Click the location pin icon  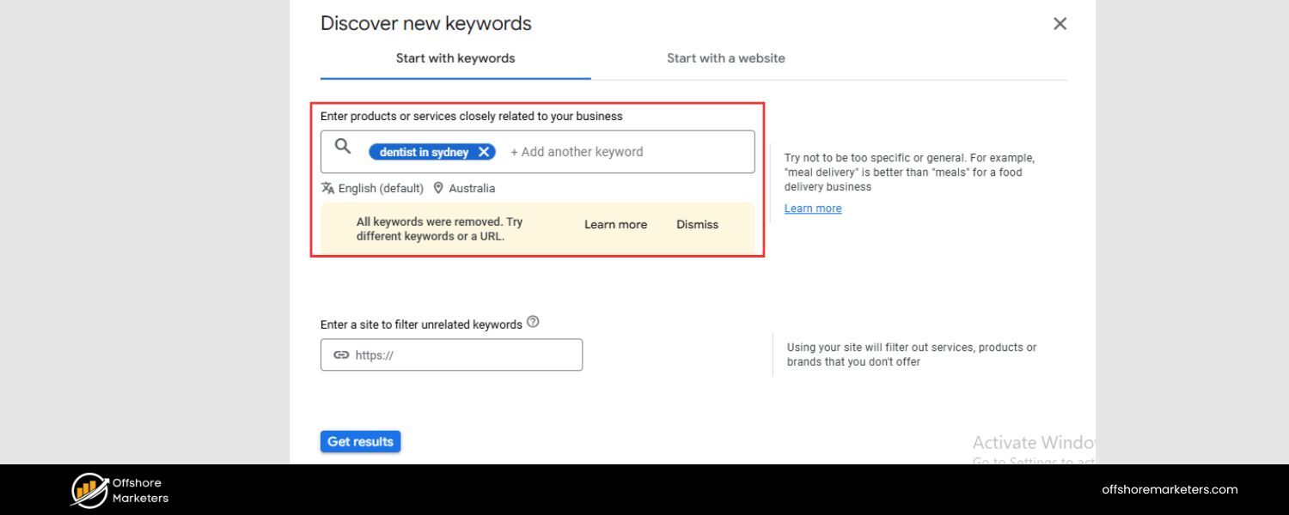coord(438,187)
